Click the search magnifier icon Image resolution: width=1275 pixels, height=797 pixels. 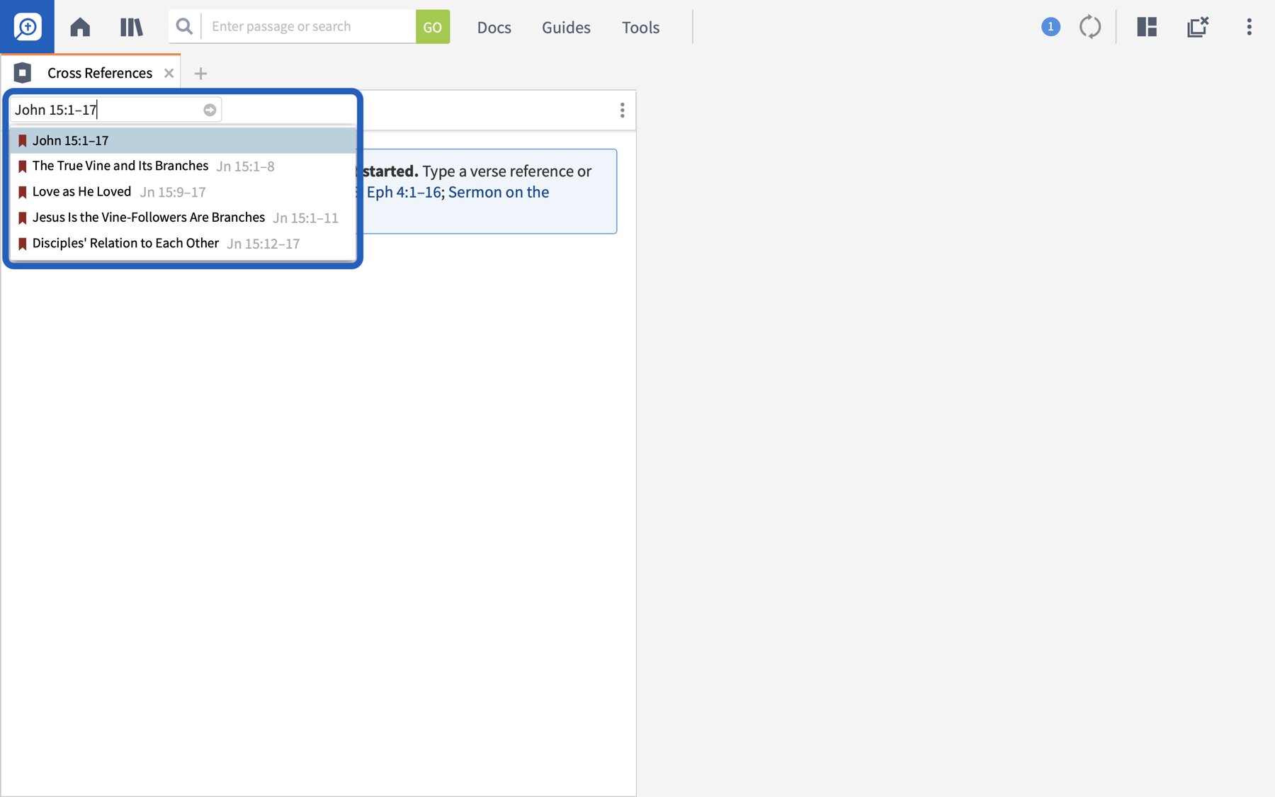click(x=183, y=26)
